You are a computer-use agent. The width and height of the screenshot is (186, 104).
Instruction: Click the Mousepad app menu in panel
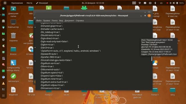click(42, 3)
